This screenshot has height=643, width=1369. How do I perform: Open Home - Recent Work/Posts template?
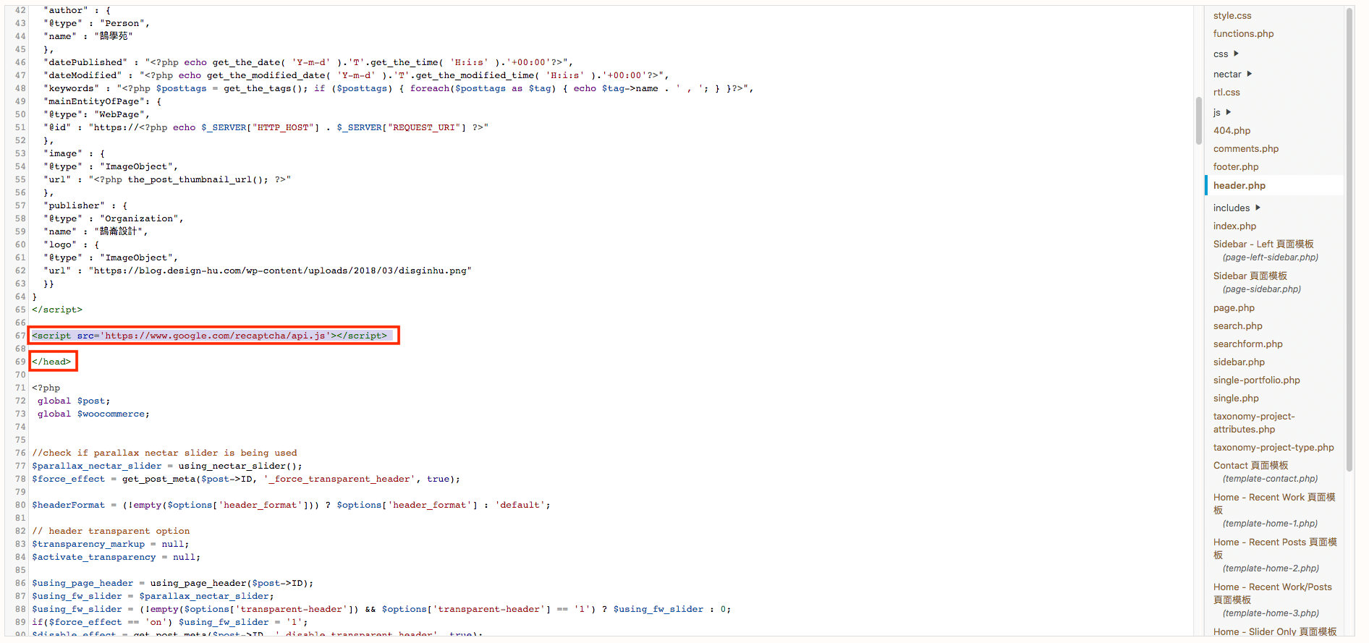point(1273,600)
